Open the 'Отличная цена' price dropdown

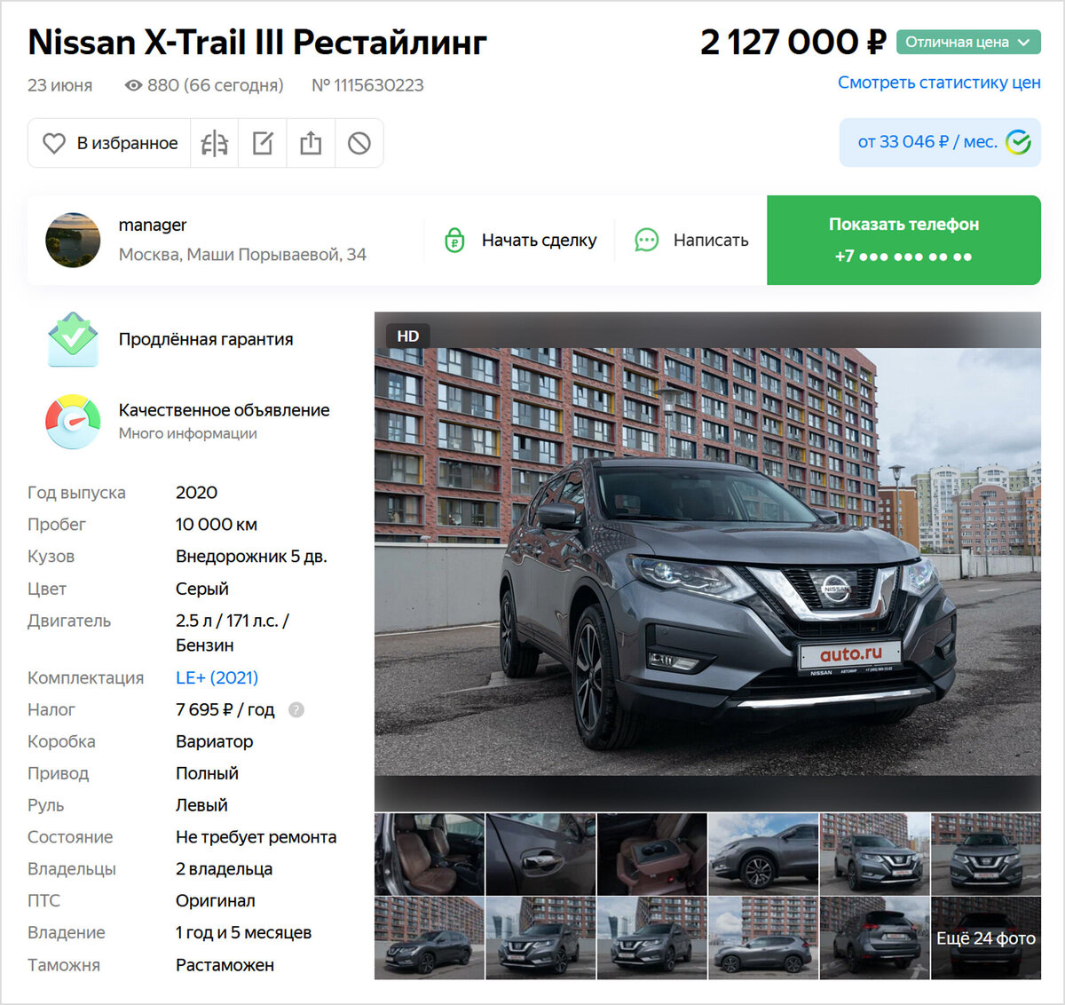968,42
